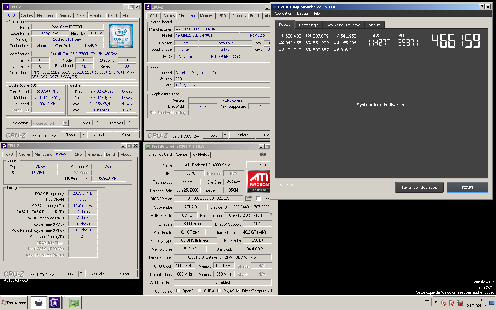Click the FR language indicator

pyautogui.click(x=427, y=302)
